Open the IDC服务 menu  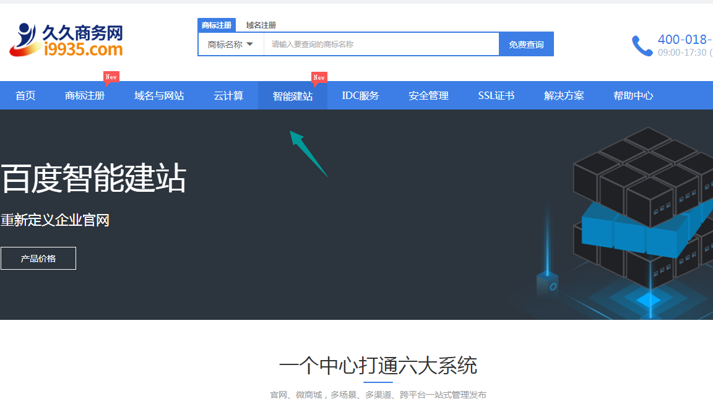tap(360, 95)
